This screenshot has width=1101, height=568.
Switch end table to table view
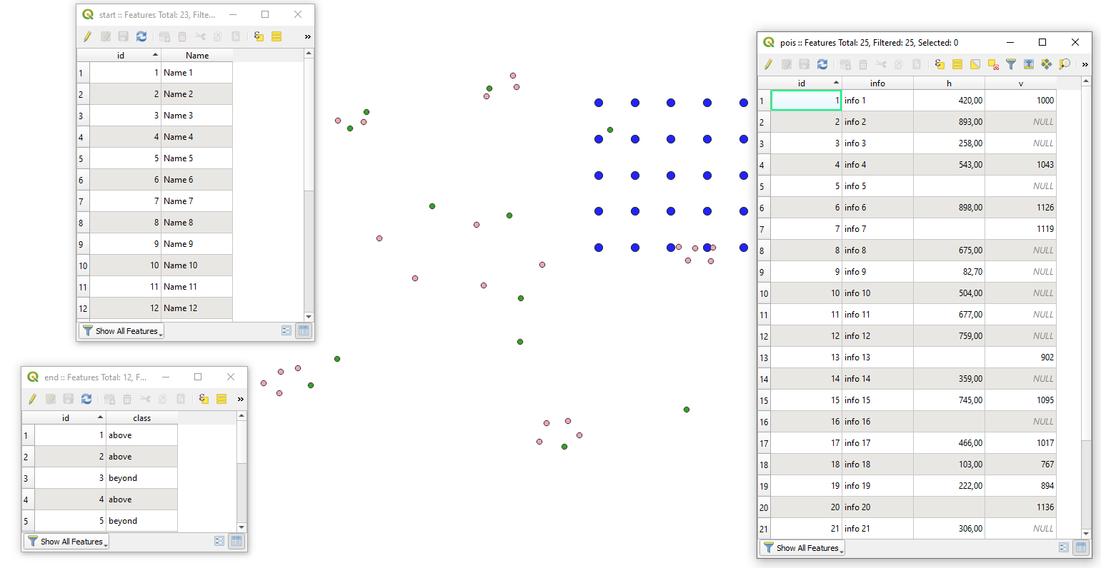point(236,541)
